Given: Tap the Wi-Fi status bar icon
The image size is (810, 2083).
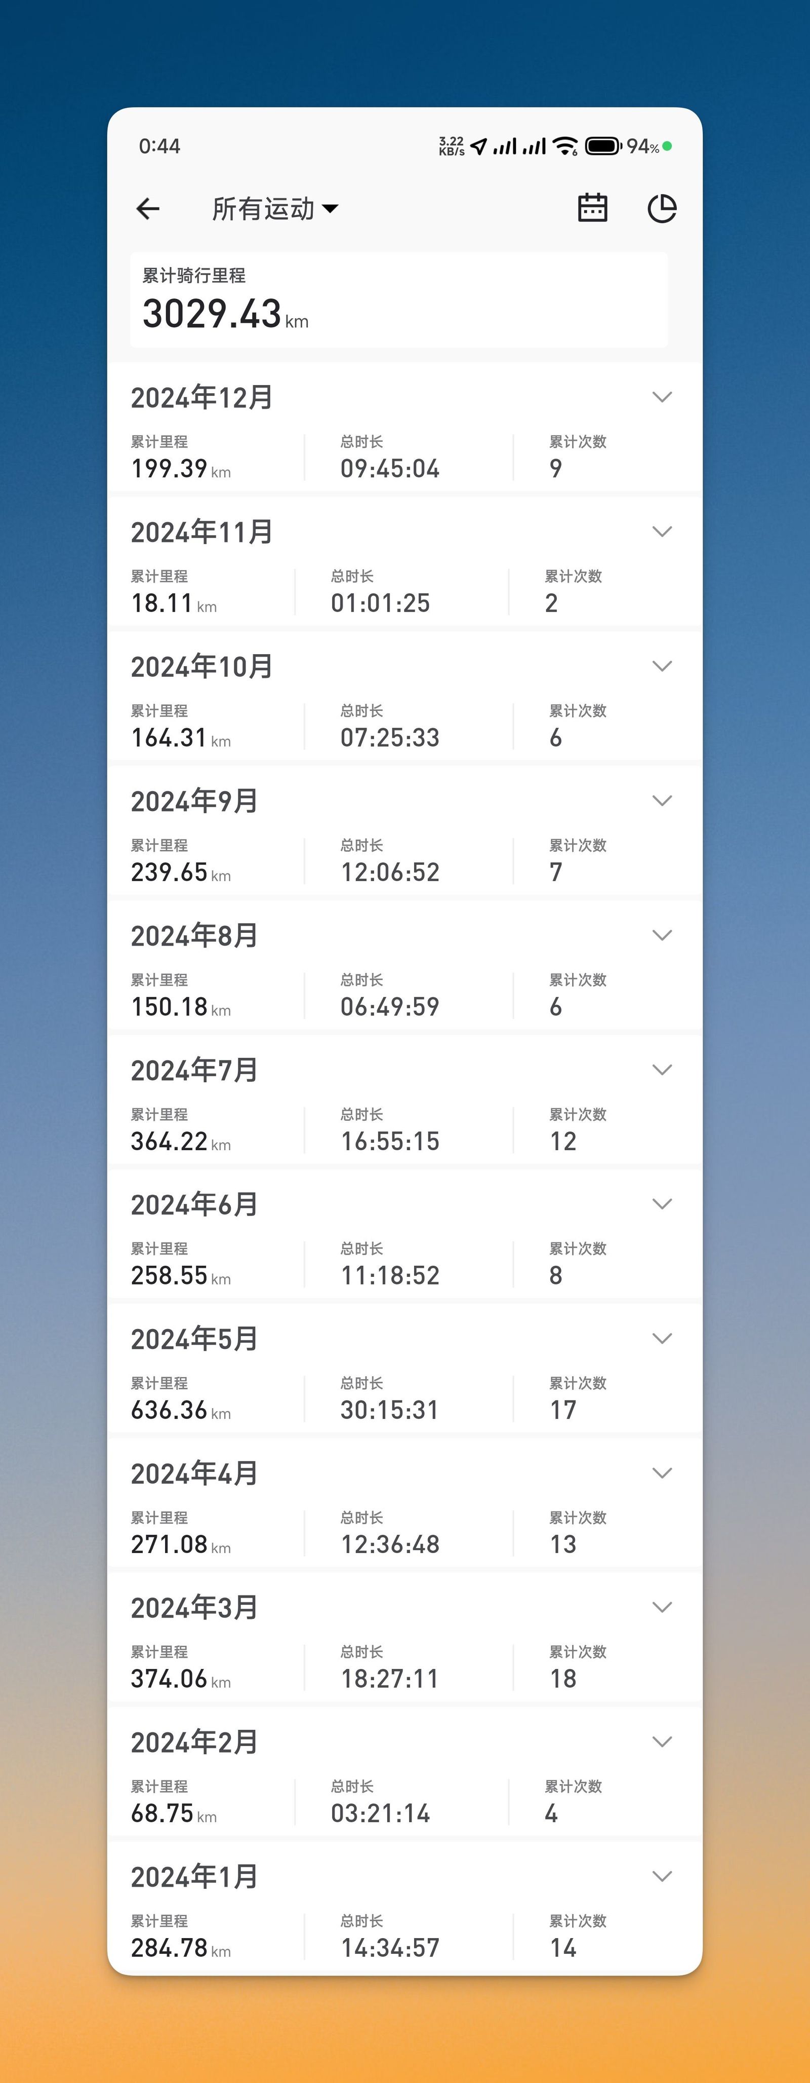Looking at the screenshot, I should coord(565,146).
